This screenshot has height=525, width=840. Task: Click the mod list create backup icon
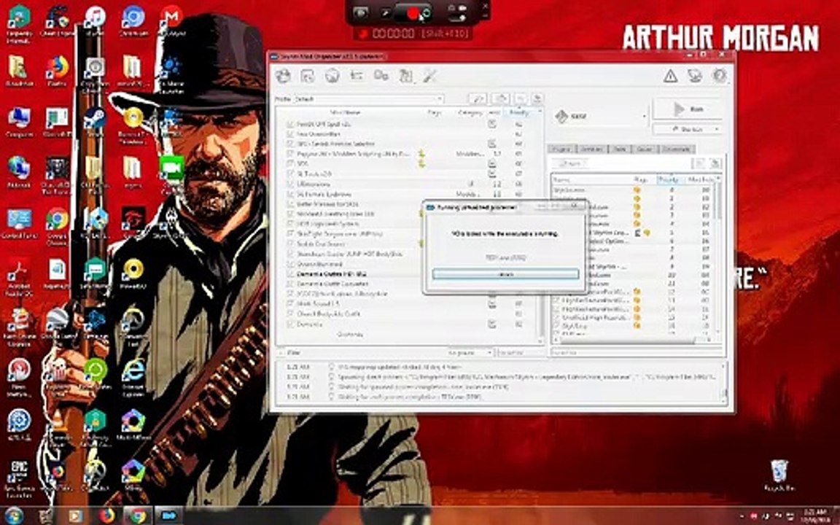pyautogui.click(x=537, y=98)
